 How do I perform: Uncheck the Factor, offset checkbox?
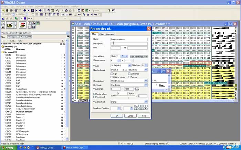tap(95, 94)
